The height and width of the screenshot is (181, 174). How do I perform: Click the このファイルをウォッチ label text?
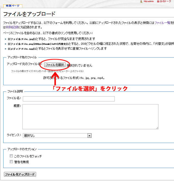pos(28,156)
